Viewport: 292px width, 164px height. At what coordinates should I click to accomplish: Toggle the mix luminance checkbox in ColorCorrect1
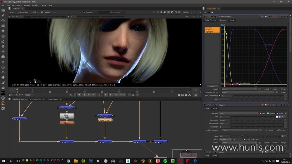tap(220, 96)
